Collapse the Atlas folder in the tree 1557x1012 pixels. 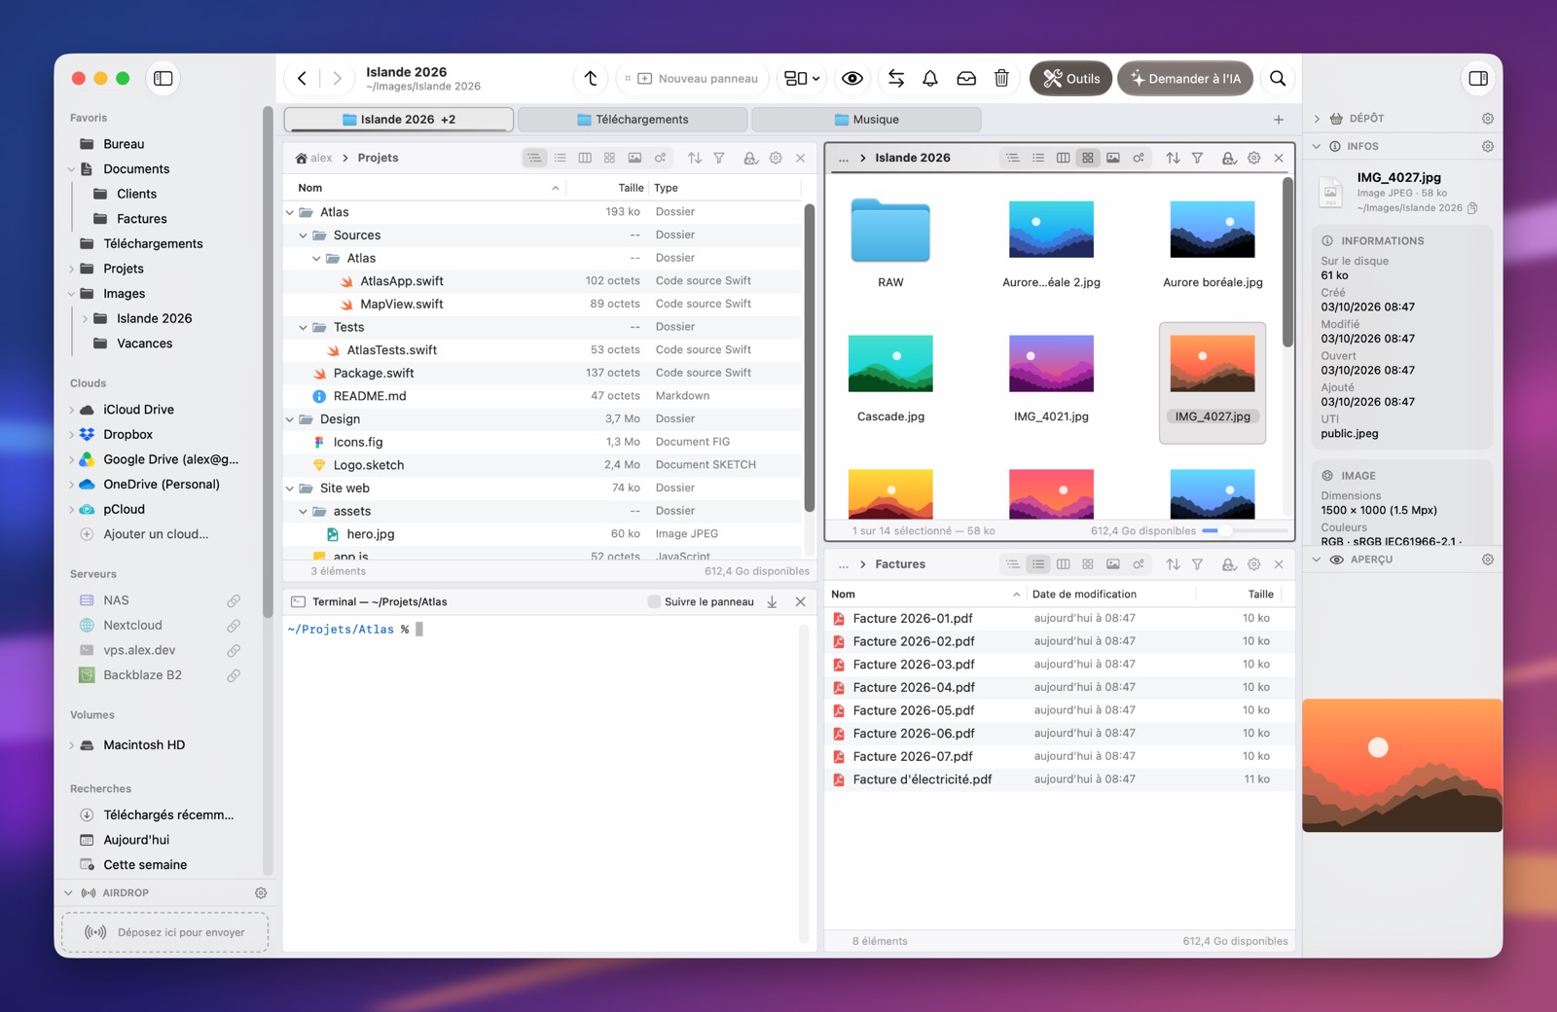click(x=290, y=212)
